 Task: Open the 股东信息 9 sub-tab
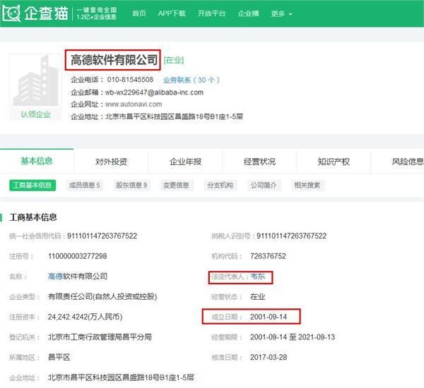coord(131,186)
